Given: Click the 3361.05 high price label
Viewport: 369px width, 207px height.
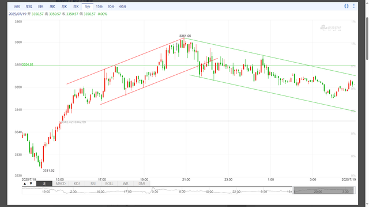Looking at the screenshot, I should (185, 36).
